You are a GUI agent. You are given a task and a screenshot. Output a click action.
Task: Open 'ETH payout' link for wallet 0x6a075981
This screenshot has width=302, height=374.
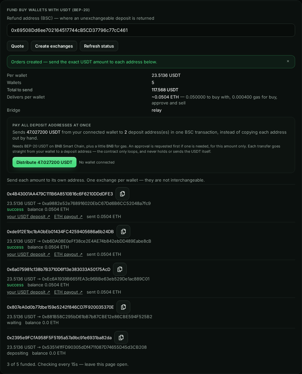coord(68,292)
